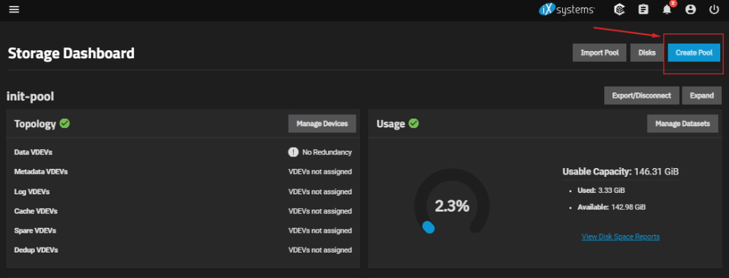Click the iXsystems logo
Viewport: 729px width, 278px height.
pos(566,9)
